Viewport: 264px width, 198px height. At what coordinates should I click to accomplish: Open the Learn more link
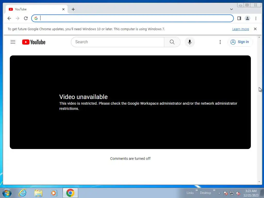pyautogui.click(x=241, y=29)
